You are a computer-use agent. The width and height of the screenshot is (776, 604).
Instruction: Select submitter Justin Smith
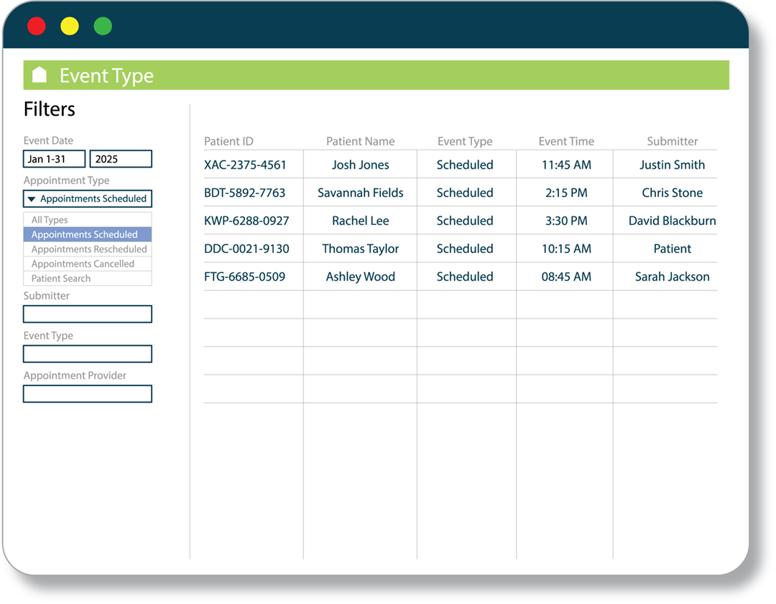[672, 165]
